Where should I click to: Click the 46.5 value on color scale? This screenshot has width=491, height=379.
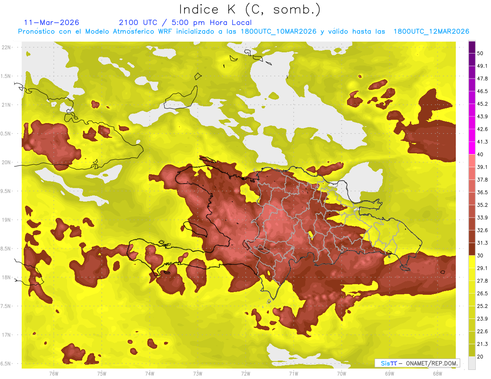point(482,91)
